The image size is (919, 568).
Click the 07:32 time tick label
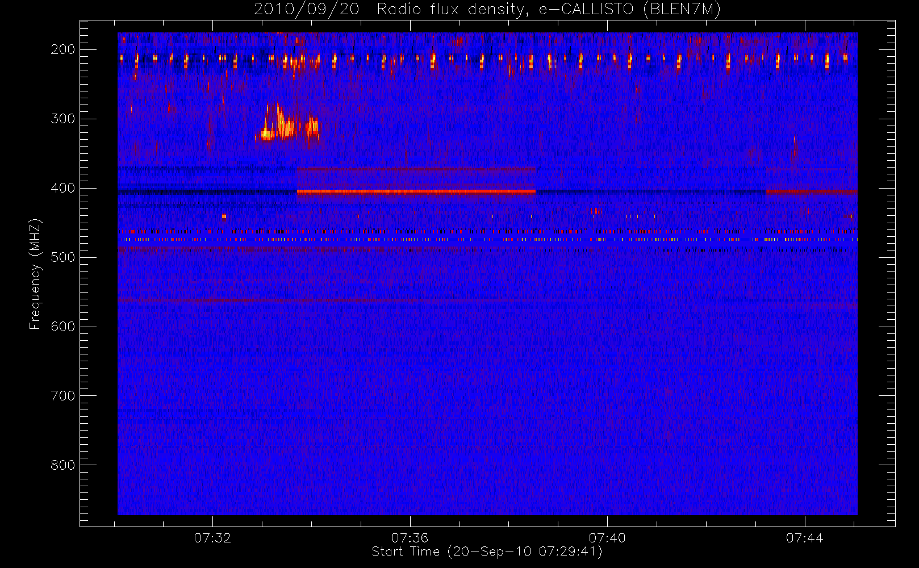coord(212,538)
